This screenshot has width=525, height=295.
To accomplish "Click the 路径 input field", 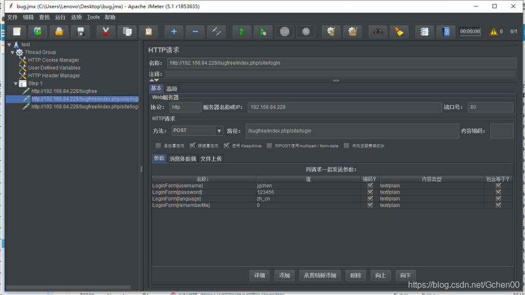I will tap(352, 131).
